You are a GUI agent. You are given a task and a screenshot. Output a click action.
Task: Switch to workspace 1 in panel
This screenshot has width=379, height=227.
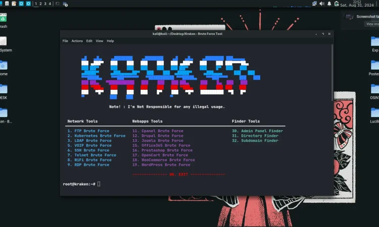click(36, 4)
